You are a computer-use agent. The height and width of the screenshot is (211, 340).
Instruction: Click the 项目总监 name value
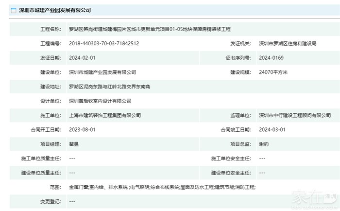[x=264, y=144]
